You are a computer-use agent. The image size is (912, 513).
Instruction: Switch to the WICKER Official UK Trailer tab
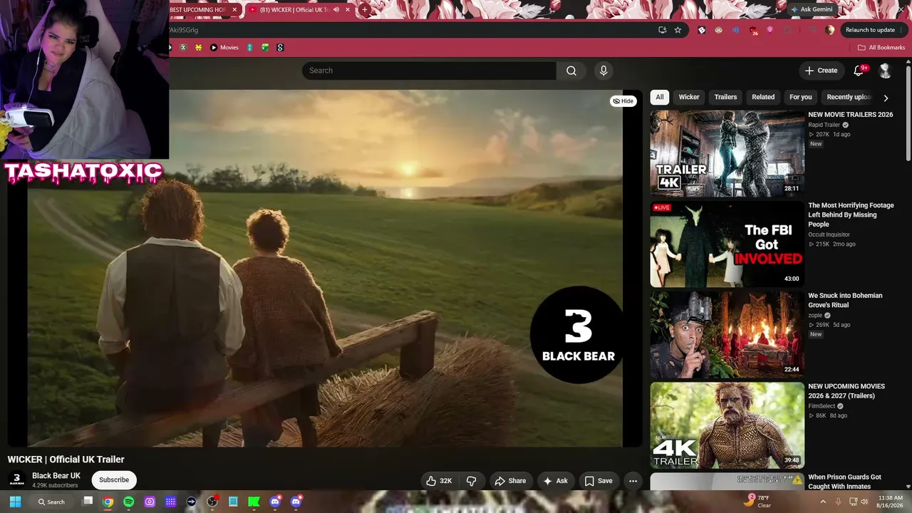299,10
